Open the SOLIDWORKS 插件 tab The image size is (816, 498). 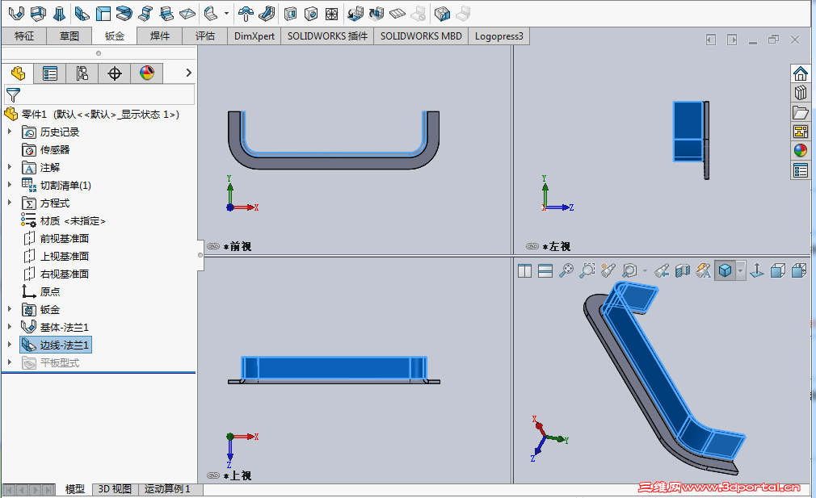327,36
